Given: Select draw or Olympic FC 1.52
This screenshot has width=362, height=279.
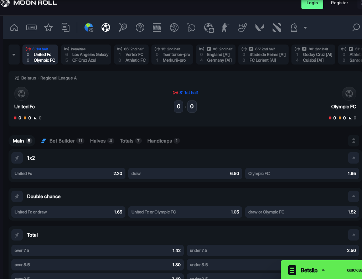Looking at the screenshot, I should tap(302, 212).
